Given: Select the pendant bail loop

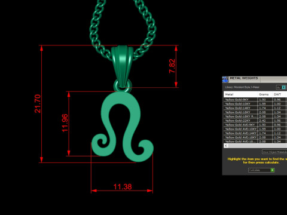Looking at the screenshot, I should tap(122, 66).
